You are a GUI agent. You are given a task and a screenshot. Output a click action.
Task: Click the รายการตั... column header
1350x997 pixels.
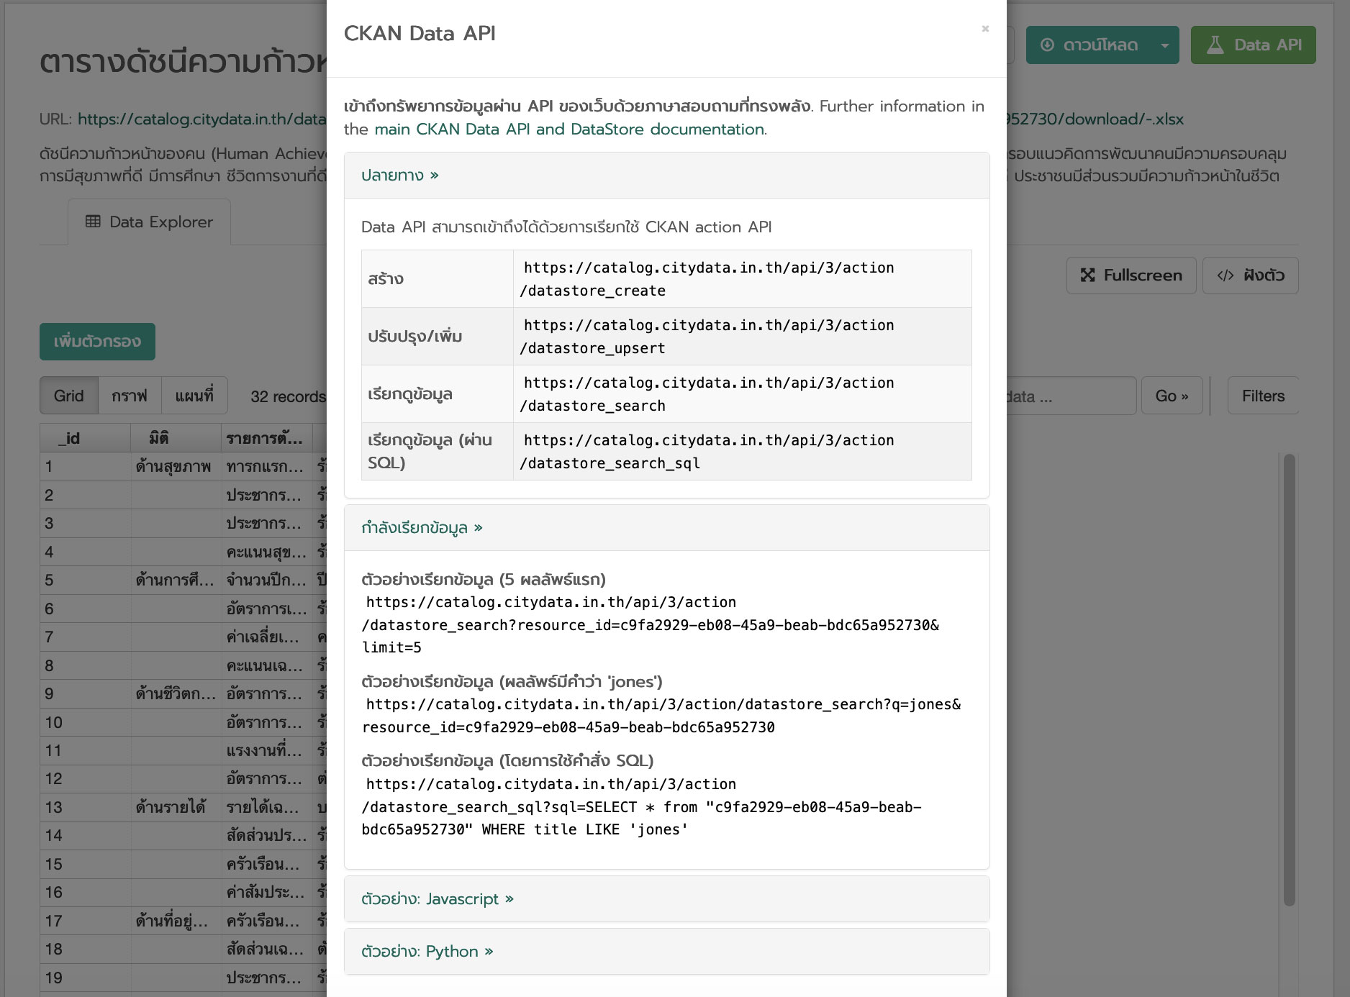[x=266, y=438]
